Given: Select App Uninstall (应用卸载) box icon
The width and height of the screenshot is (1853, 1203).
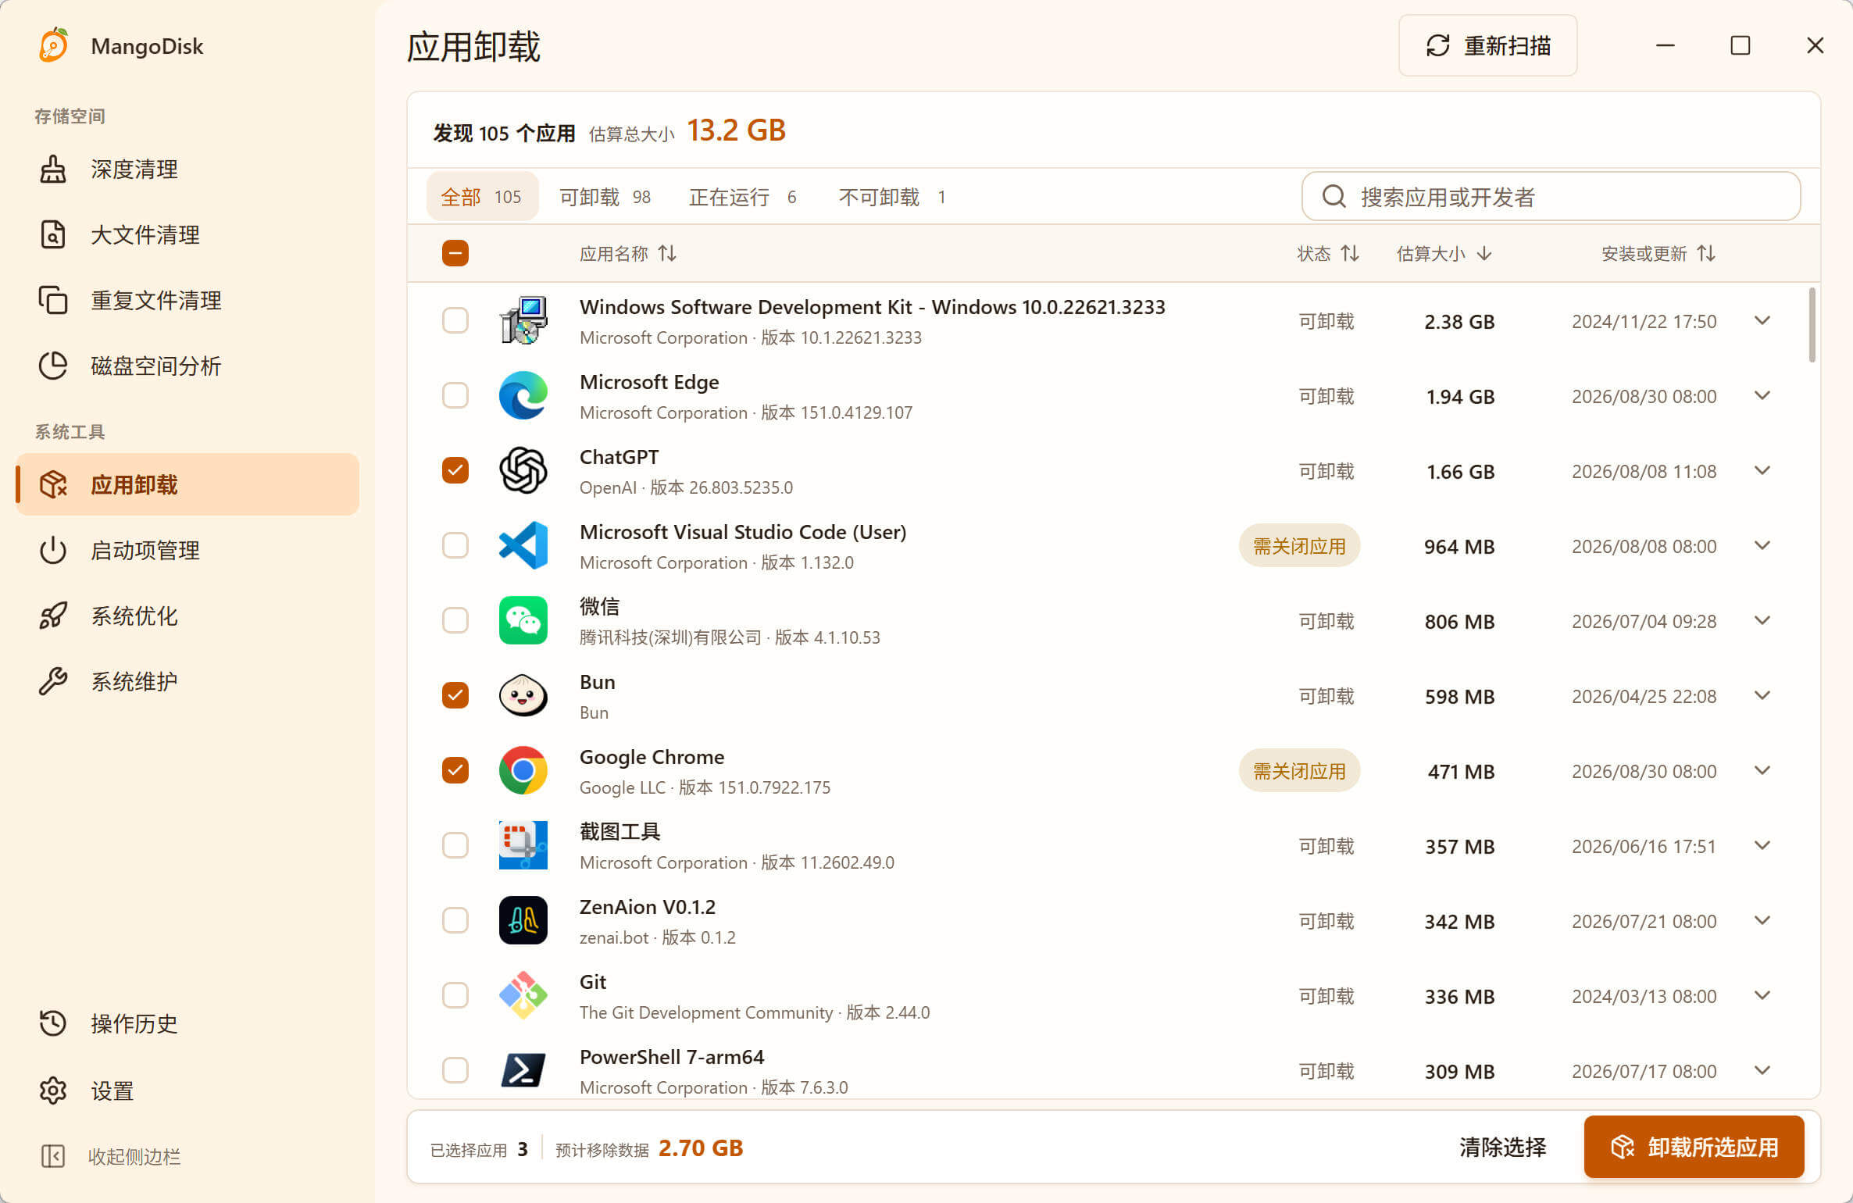Looking at the screenshot, I should pos(53,485).
